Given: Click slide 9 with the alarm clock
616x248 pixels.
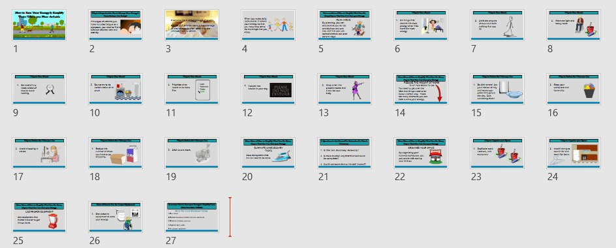Looking at the screenshot, I should tap(39, 89).
